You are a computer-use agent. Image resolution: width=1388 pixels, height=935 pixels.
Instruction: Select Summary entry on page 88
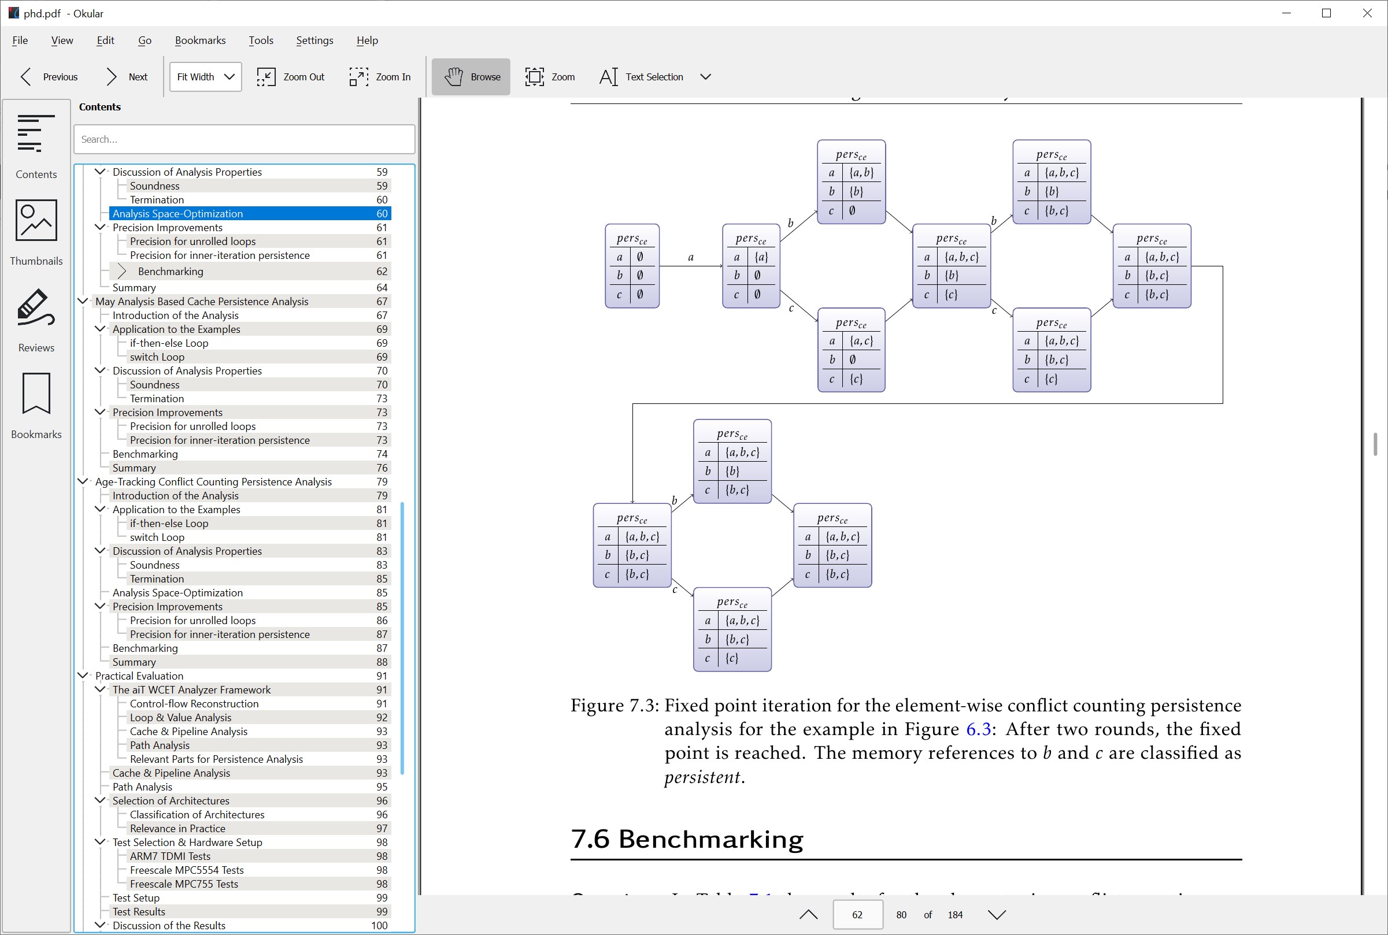click(x=135, y=662)
